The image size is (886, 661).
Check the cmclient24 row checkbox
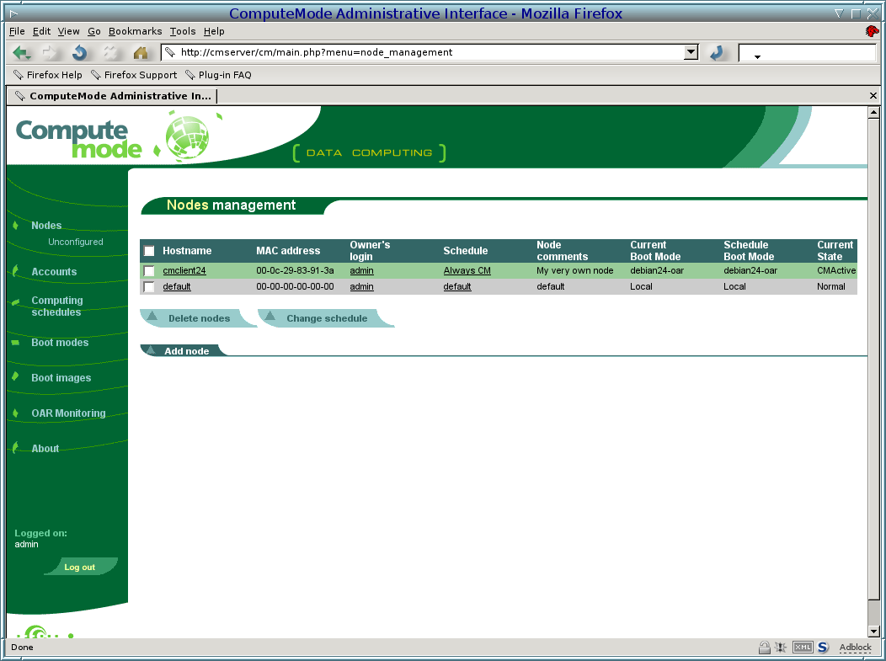tap(149, 271)
